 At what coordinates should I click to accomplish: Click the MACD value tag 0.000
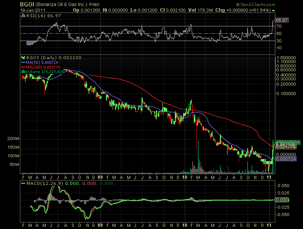pos(282,200)
